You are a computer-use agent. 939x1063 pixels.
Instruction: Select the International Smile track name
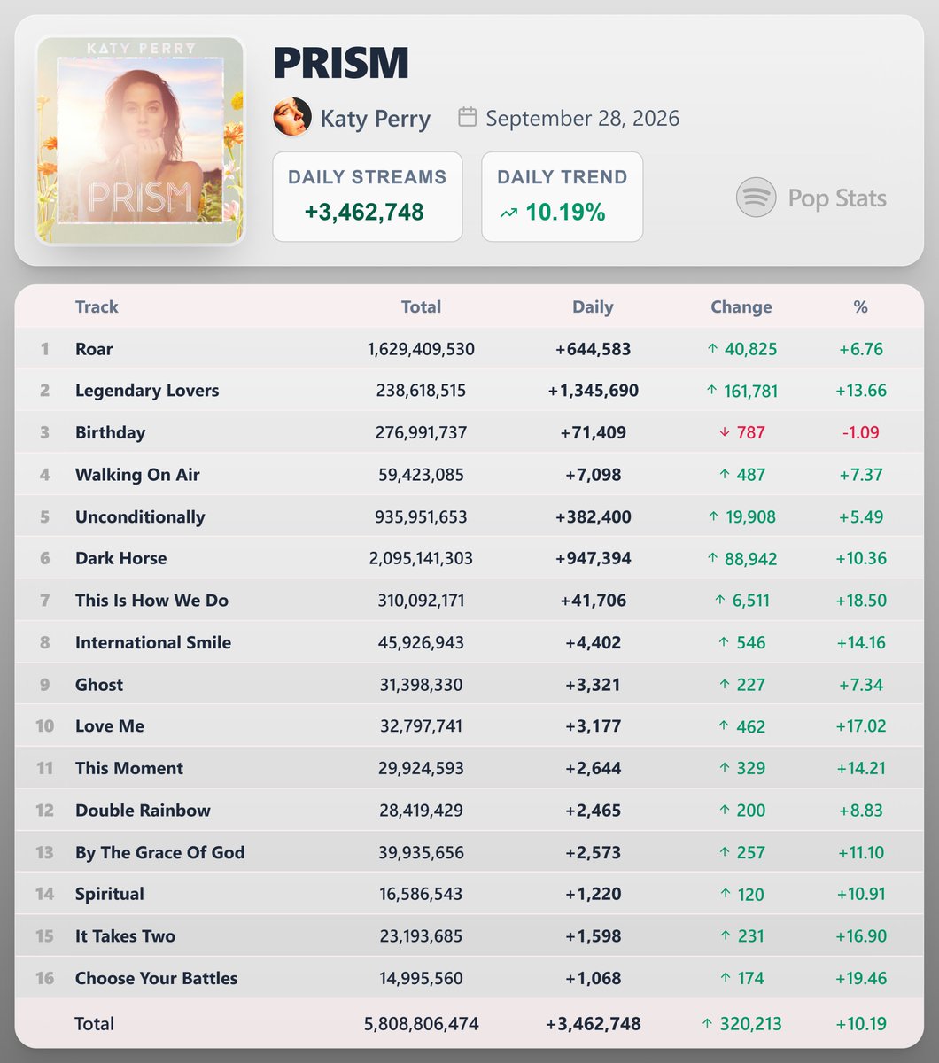point(153,642)
